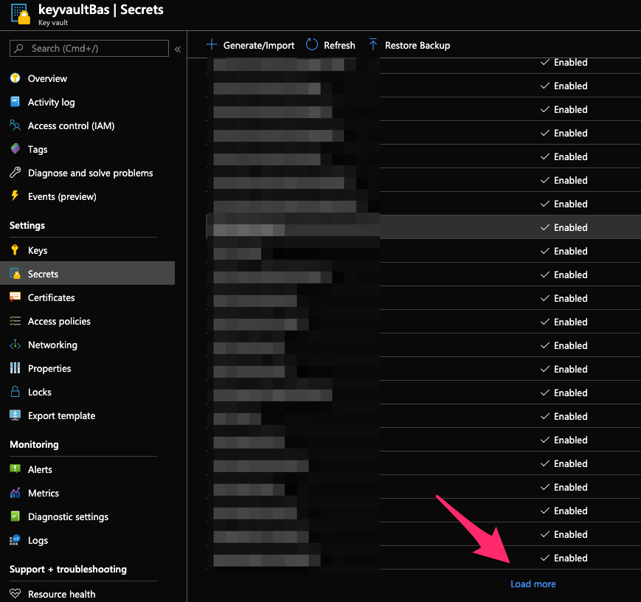Collapse the sidebar with double-chevron
Image resolution: width=641 pixels, height=602 pixels.
click(178, 49)
